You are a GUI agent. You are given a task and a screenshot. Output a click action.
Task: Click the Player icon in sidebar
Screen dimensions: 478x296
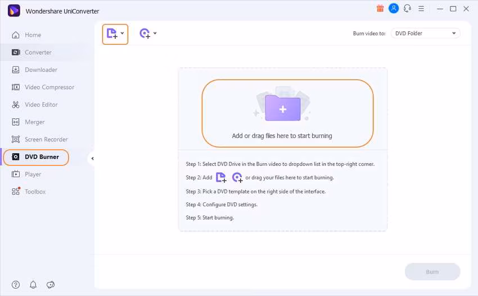coord(16,174)
